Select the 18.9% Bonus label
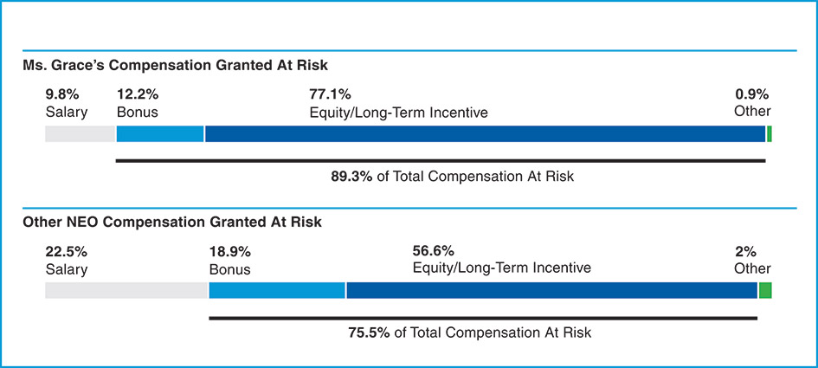This screenshot has width=818, height=368. pos(230,260)
